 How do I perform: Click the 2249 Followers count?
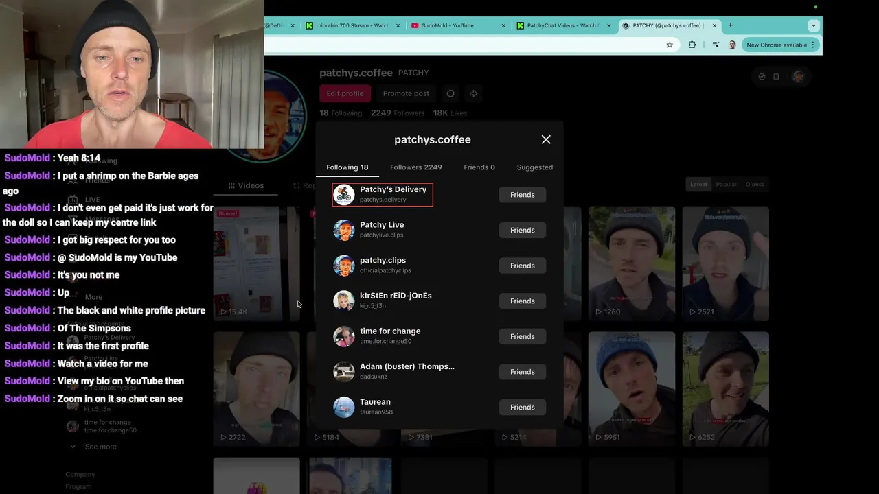click(398, 113)
